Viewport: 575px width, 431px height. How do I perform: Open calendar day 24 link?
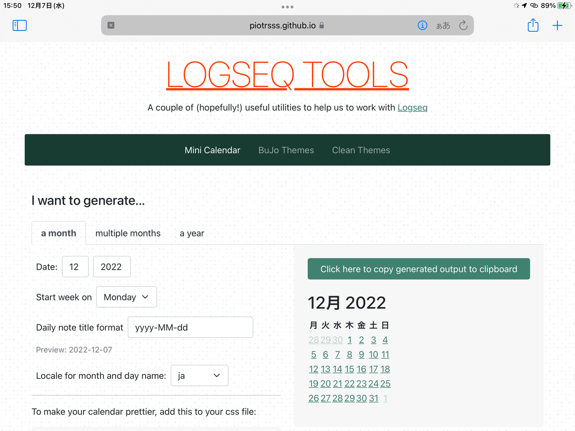tap(374, 384)
